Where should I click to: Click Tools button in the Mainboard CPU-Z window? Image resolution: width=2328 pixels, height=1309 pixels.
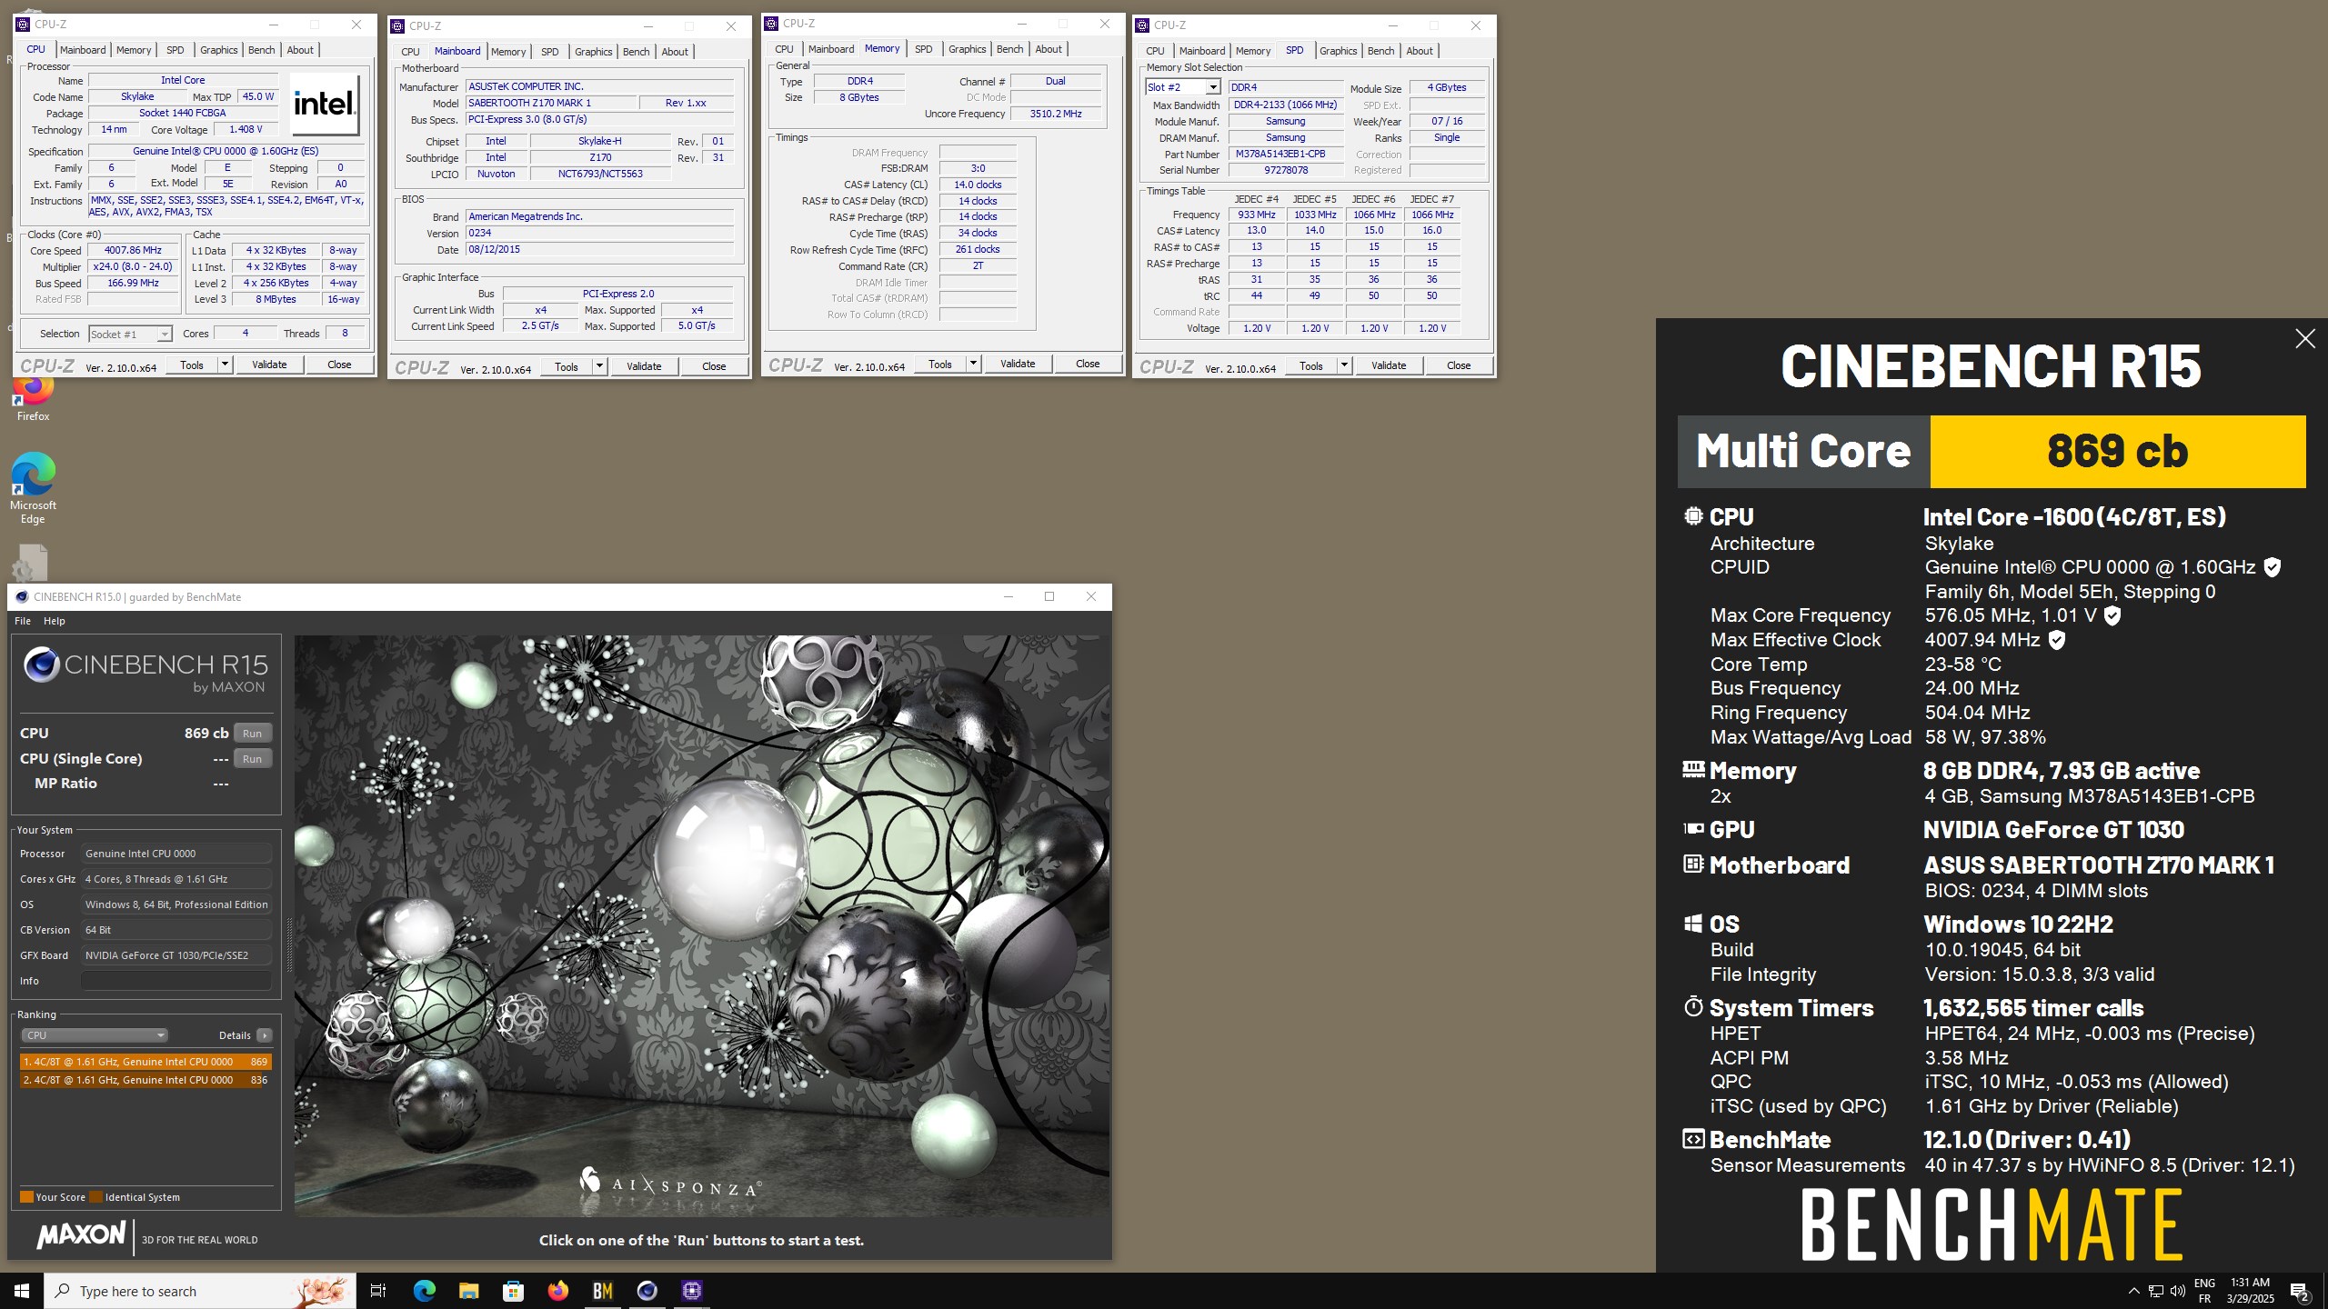(x=567, y=366)
